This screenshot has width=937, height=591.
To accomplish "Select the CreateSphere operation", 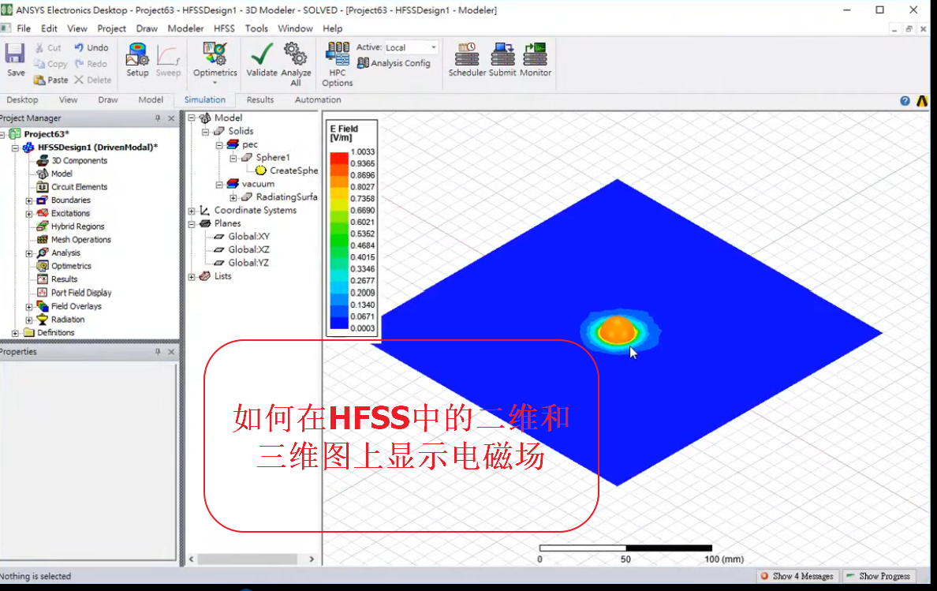I will [293, 170].
